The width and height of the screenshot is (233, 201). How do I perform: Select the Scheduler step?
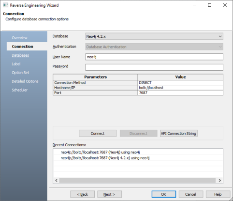click(20, 90)
